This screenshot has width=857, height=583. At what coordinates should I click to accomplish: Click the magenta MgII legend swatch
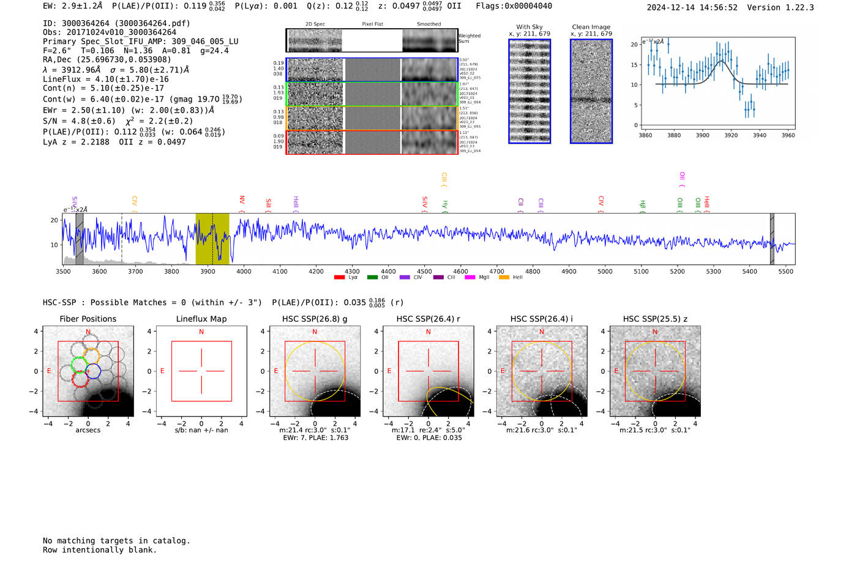(x=470, y=278)
